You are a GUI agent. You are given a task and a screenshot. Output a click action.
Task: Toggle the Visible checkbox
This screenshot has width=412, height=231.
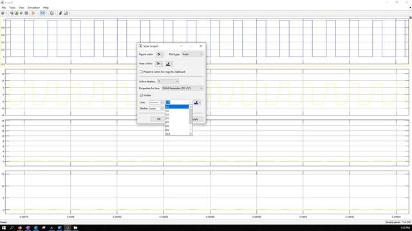click(142, 95)
